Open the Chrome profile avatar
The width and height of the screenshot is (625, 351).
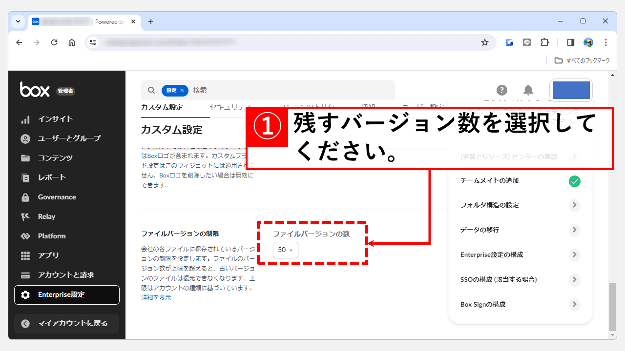pos(588,42)
